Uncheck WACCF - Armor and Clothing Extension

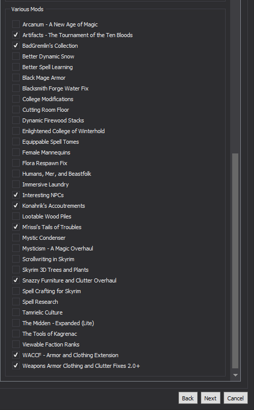click(16, 355)
